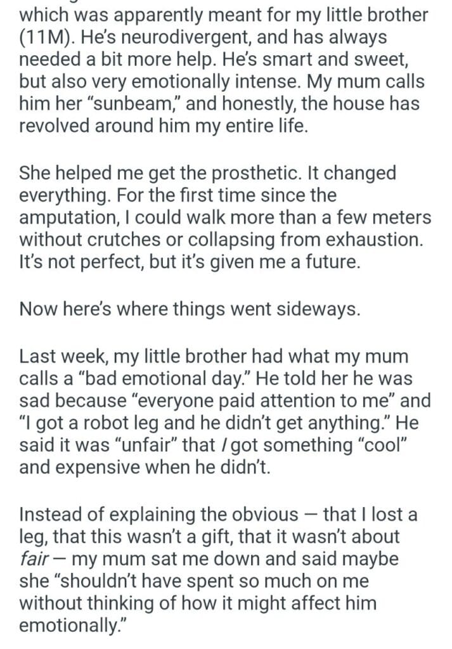The image size is (452, 649).
Task: Click the italicized word "fair"
Action: (x=39, y=560)
